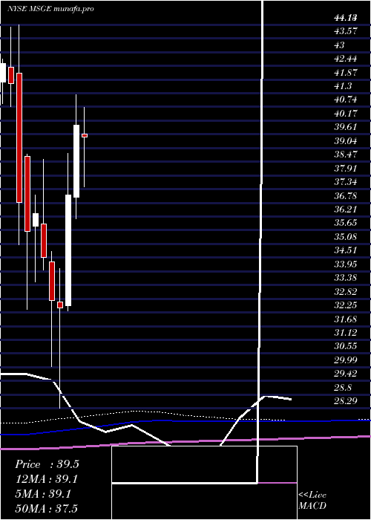Viewport: 371px width, 520px height.
Task: Click the 5MA : 39.1 readout
Action: coord(43,494)
